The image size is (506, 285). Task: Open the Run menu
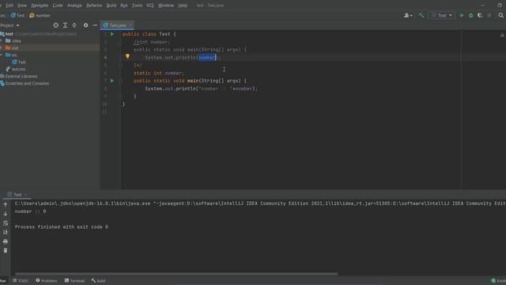tap(124, 6)
